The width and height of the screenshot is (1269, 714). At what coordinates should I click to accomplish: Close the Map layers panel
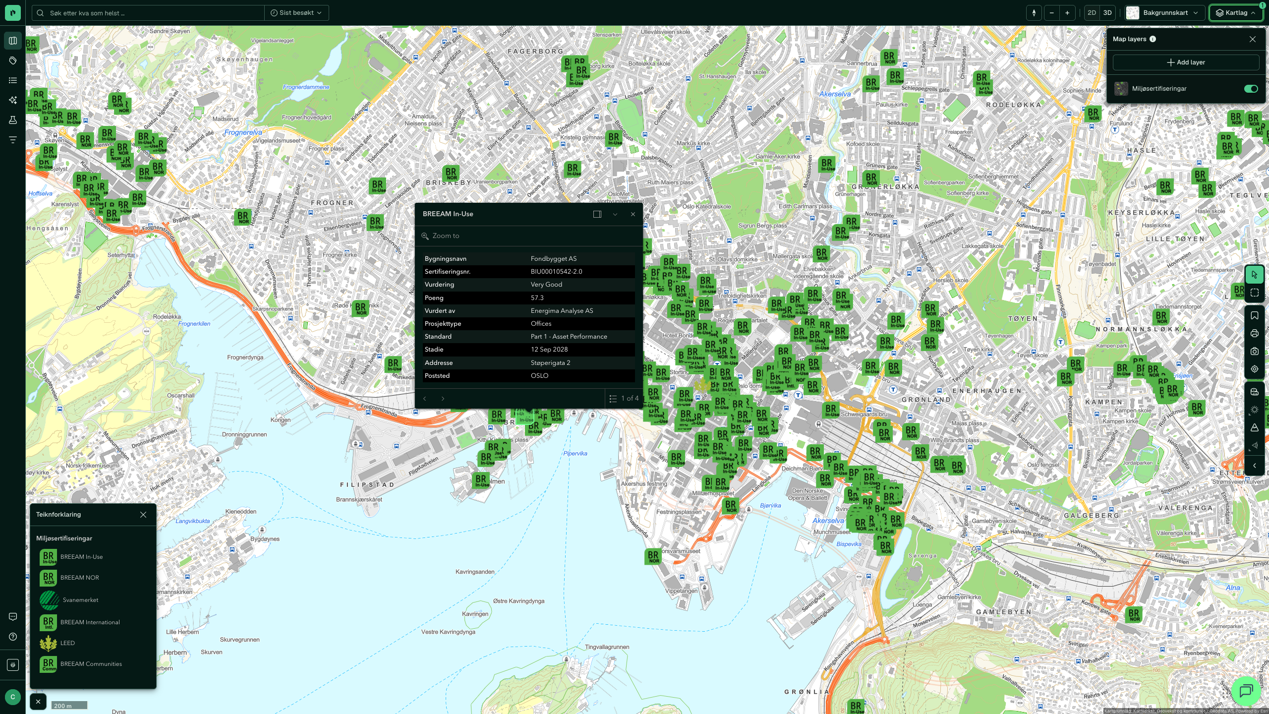[1253, 39]
